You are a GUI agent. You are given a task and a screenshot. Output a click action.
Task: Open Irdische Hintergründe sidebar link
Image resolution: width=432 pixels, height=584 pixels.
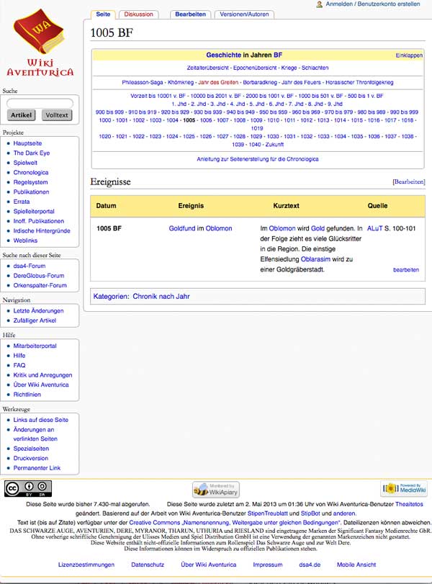point(42,230)
